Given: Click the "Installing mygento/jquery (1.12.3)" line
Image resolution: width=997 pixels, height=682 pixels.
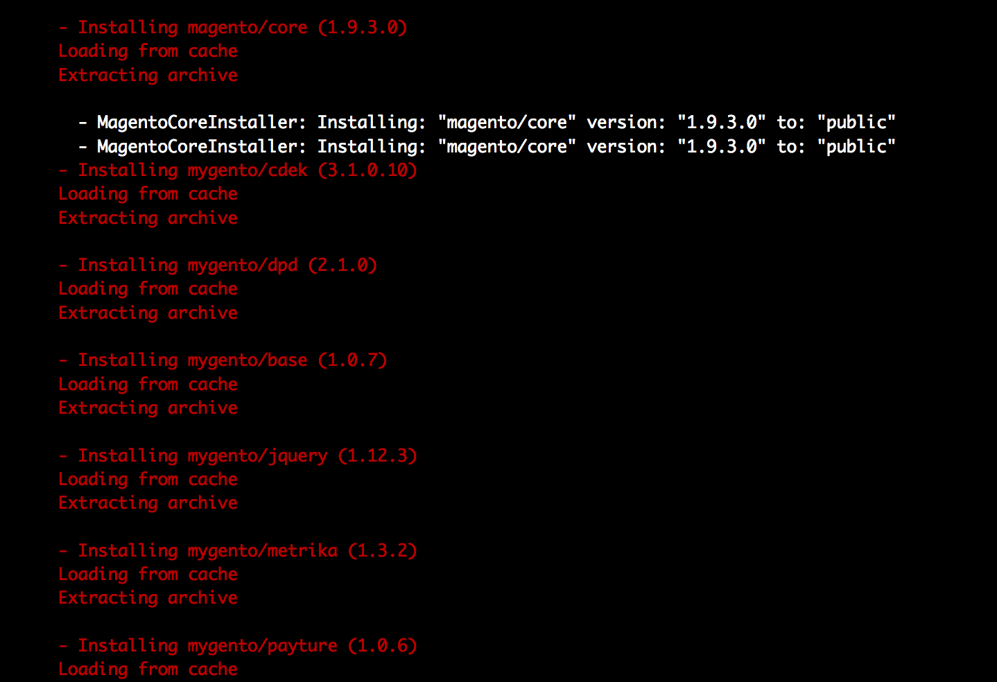Looking at the screenshot, I should 237,456.
